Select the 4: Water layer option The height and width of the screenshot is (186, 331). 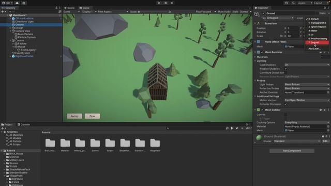(317, 30)
